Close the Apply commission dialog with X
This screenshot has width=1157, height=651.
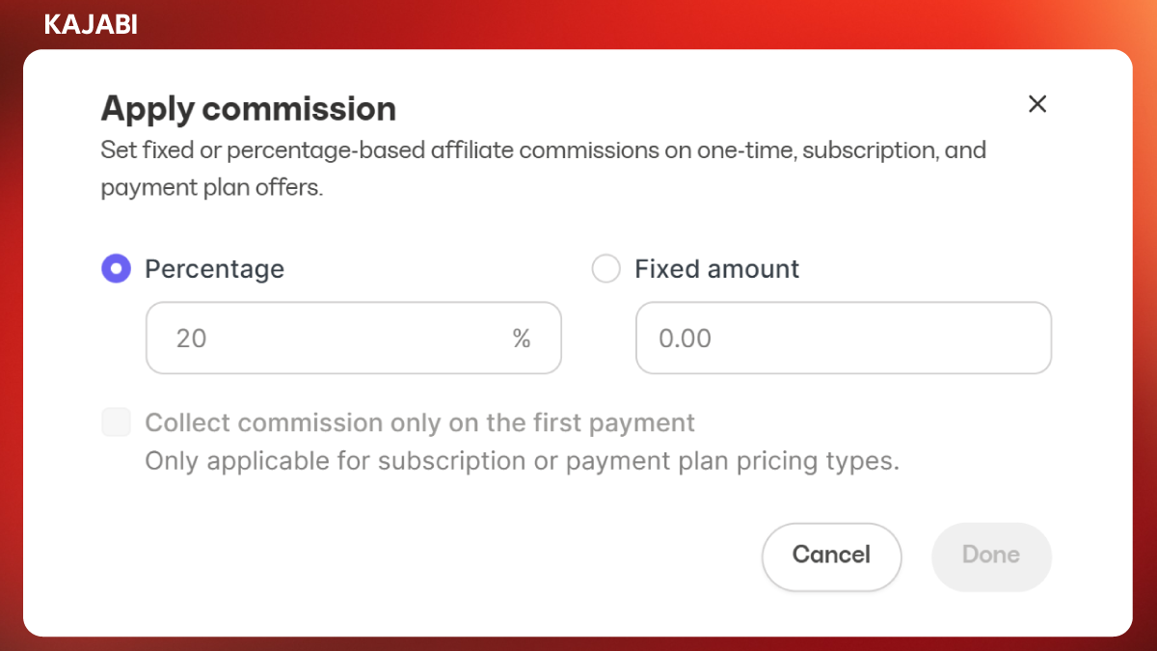[1037, 104]
